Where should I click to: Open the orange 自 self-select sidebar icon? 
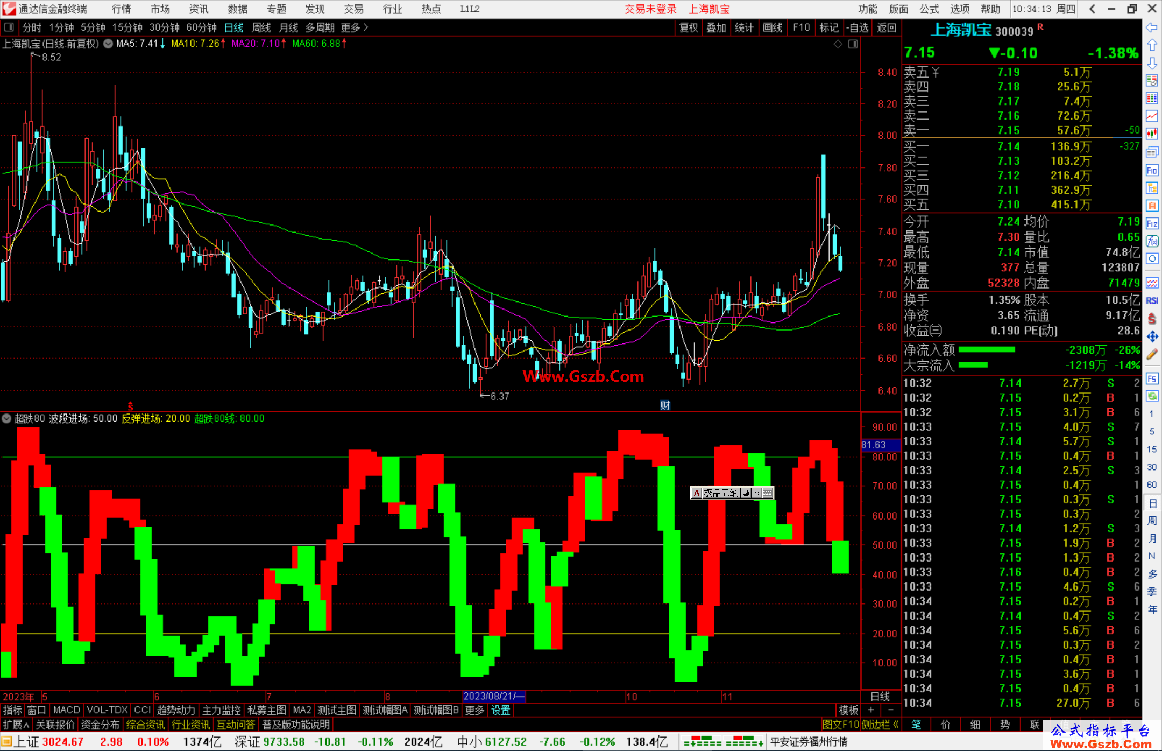click(1152, 206)
